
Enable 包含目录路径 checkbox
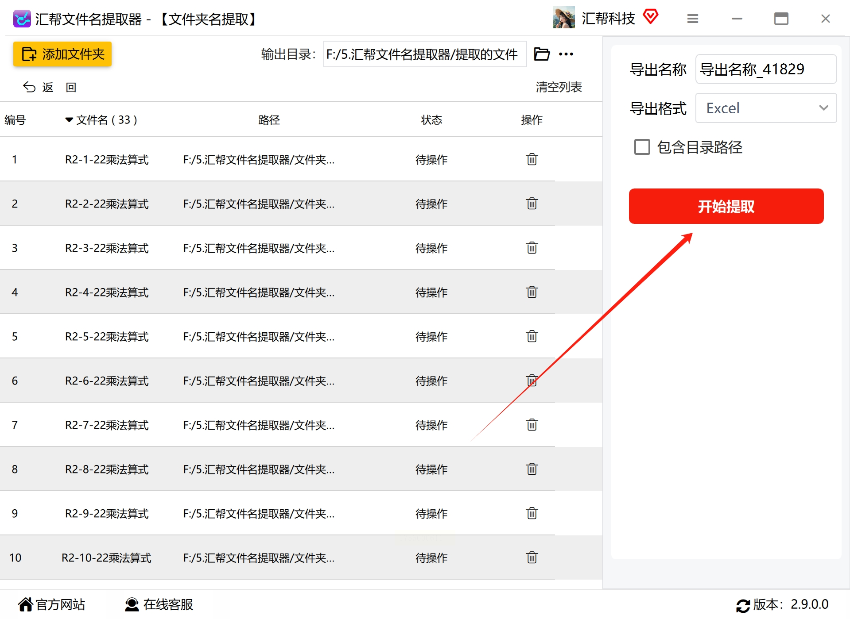[642, 147]
